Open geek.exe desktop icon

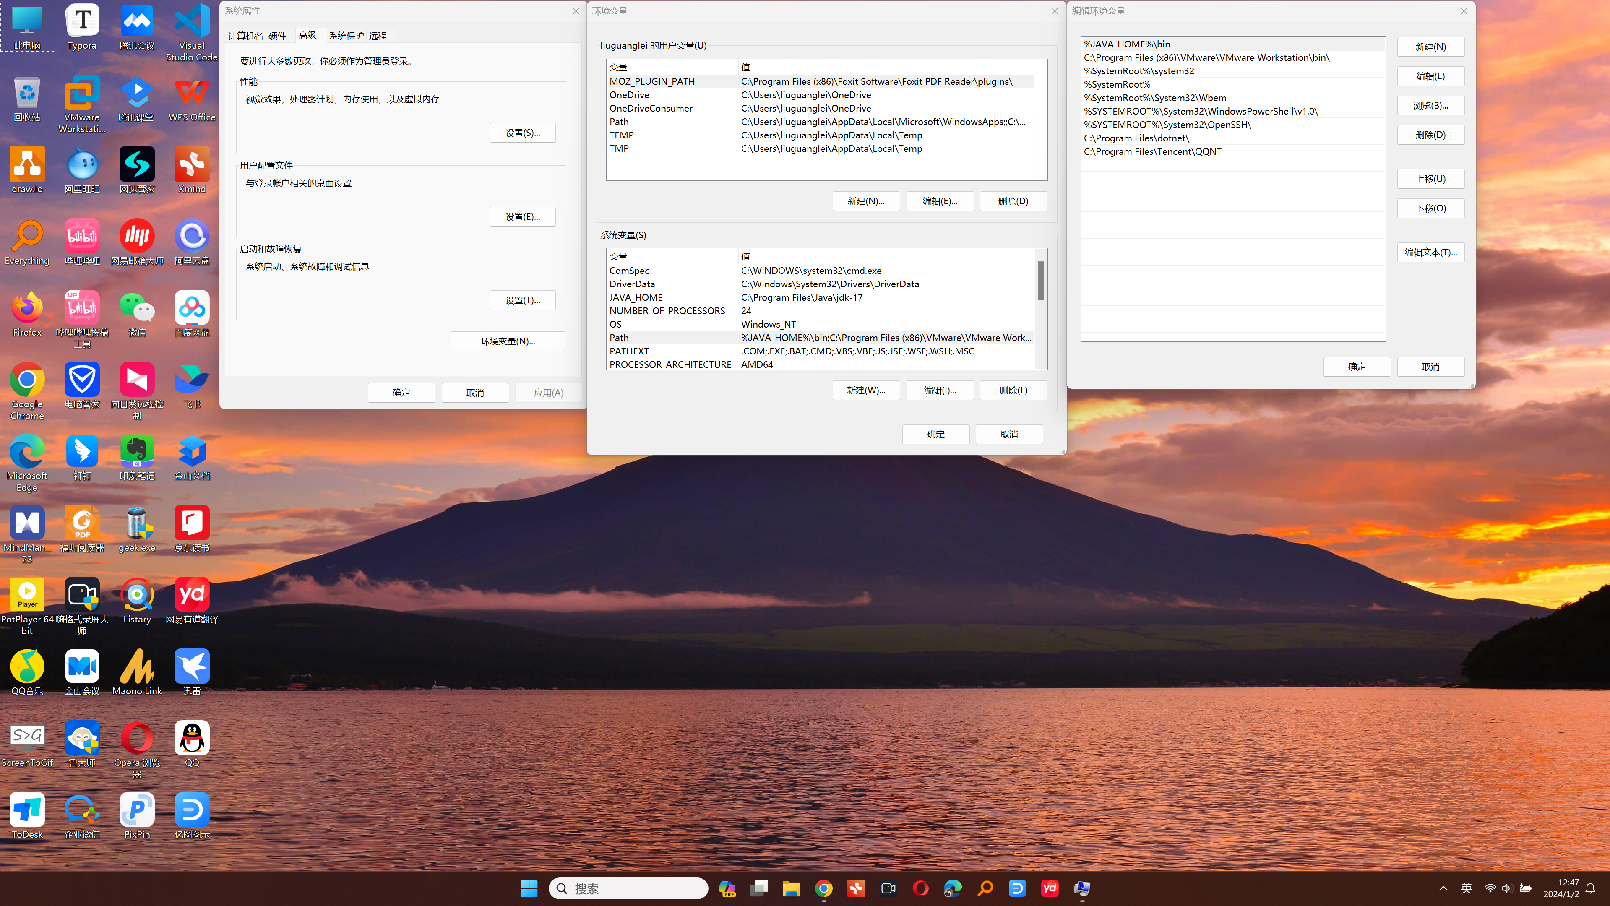(x=137, y=529)
